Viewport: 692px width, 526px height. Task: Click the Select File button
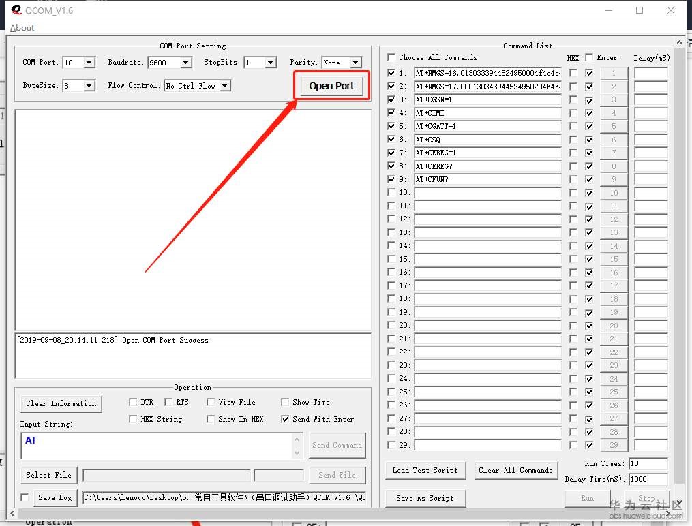point(48,475)
